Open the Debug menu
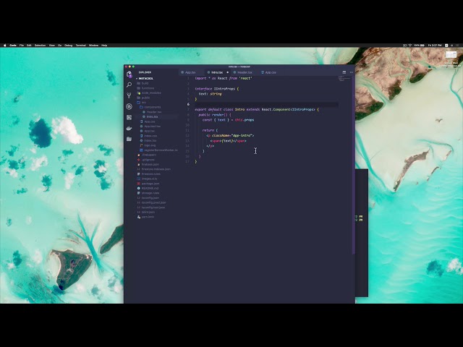463x347 pixels. [69, 46]
